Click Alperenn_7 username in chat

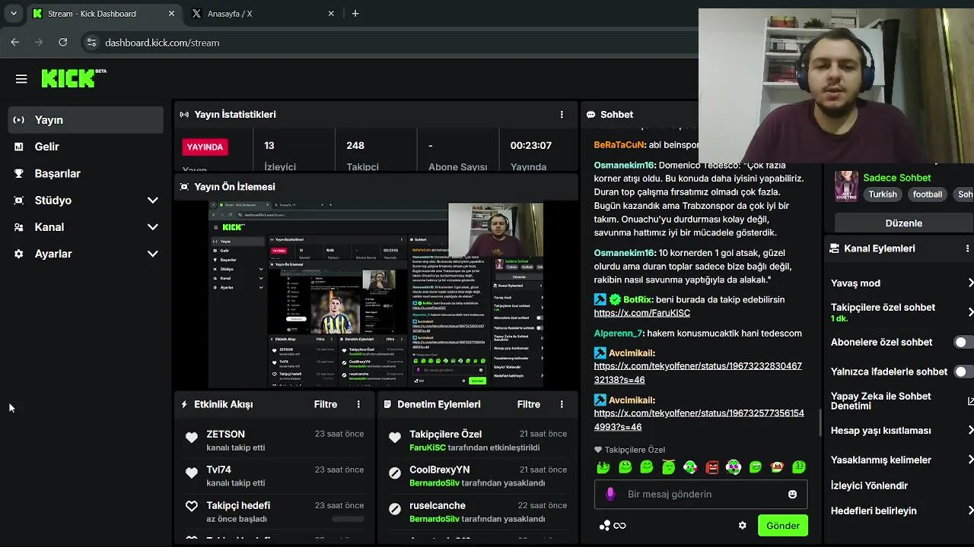pyautogui.click(x=618, y=333)
